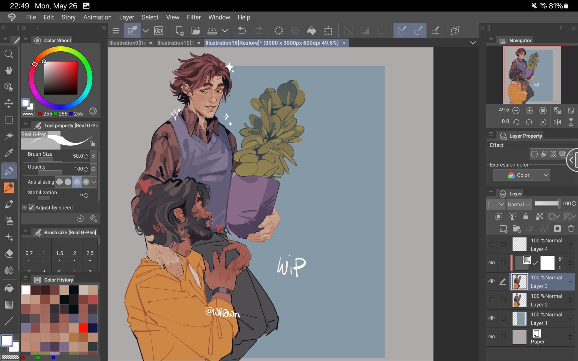Hide the Paper layer
The width and height of the screenshot is (578, 361).
tap(492, 337)
